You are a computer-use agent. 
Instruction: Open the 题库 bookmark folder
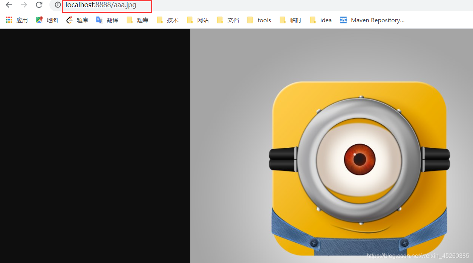pos(138,20)
